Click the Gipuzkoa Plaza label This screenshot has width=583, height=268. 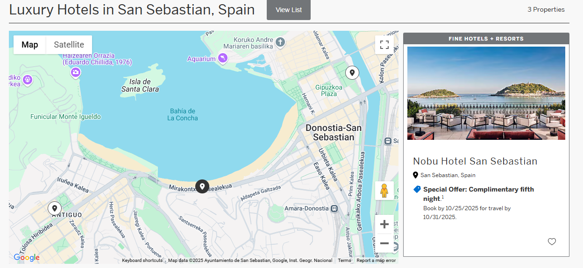pyautogui.click(x=329, y=90)
